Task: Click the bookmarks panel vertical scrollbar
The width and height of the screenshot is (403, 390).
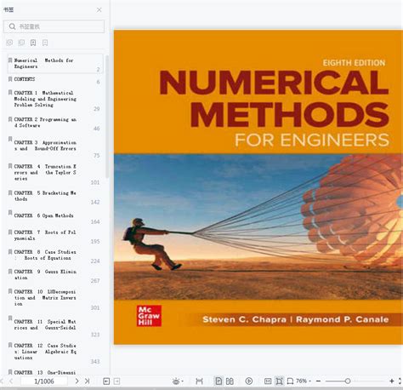Action: [107, 117]
